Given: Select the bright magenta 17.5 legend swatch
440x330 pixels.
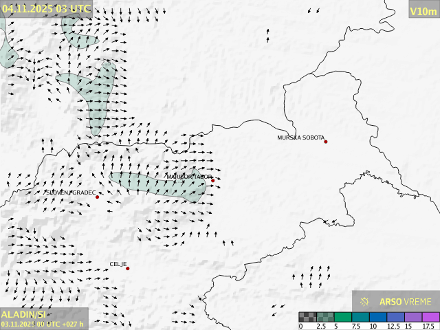Looking at the screenshot, I should pyautogui.click(x=430, y=317).
